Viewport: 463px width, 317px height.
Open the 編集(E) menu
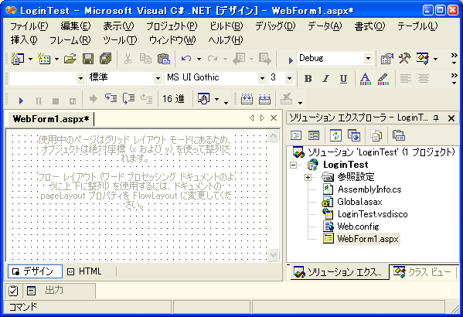pos(76,26)
